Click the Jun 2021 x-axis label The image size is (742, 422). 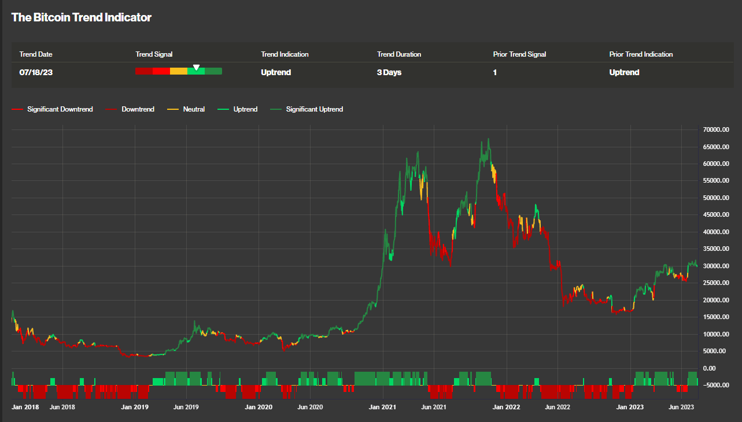click(x=434, y=407)
